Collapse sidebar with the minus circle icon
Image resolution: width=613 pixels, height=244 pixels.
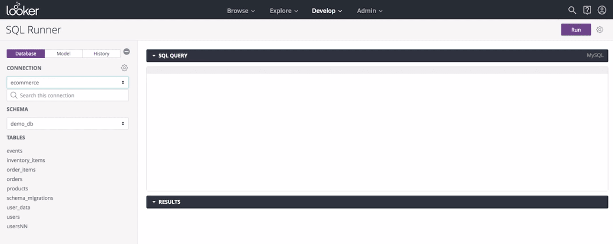click(x=127, y=52)
